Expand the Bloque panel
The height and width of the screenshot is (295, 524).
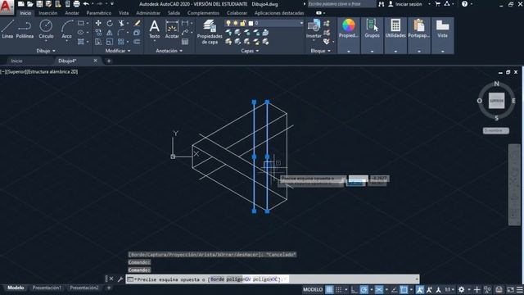[320, 51]
